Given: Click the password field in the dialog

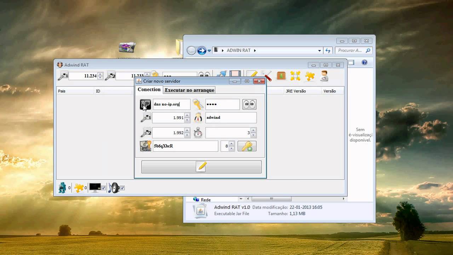Looking at the screenshot, I should click(222, 104).
